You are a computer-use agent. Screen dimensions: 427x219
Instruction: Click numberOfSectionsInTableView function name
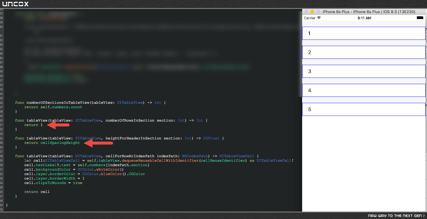click(x=57, y=103)
